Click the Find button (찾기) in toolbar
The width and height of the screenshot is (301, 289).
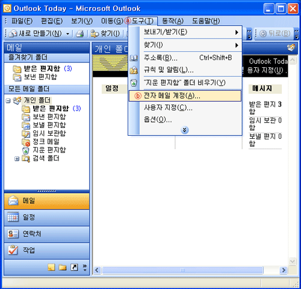click(105, 34)
